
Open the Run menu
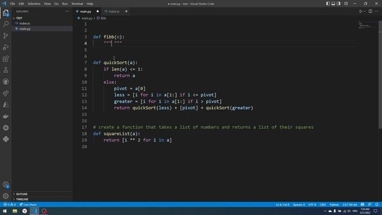click(x=65, y=4)
